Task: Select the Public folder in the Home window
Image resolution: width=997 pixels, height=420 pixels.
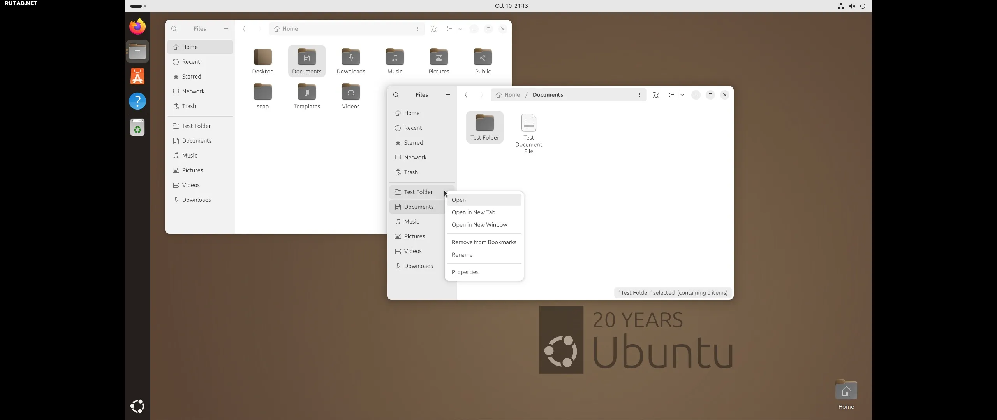Action: 483,61
